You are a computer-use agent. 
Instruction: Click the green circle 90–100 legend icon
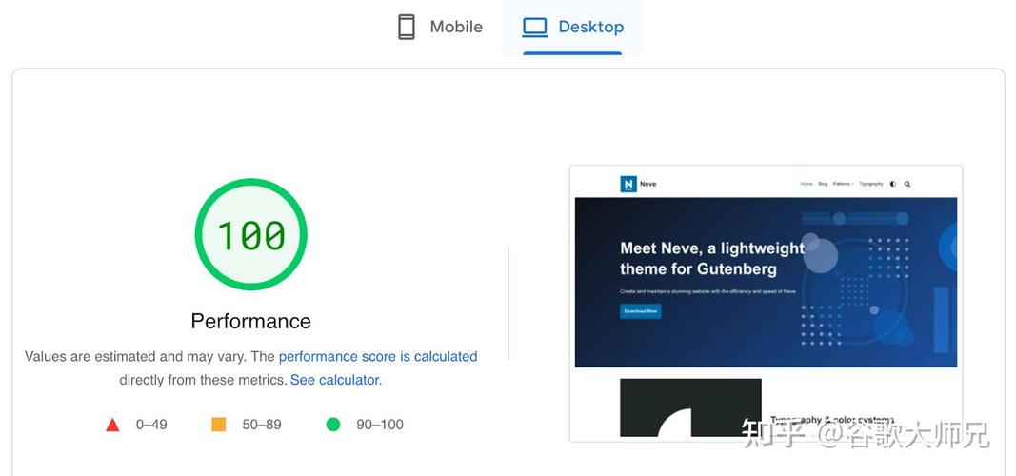coord(333,425)
